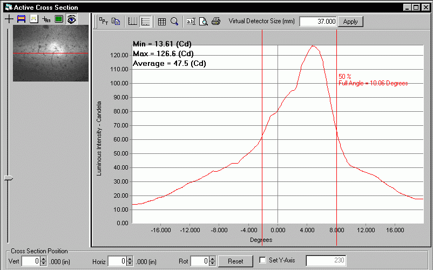Click the Full Angle = 10.06 Degrees label
The height and width of the screenshot is (270, 433).
point(373,83)
